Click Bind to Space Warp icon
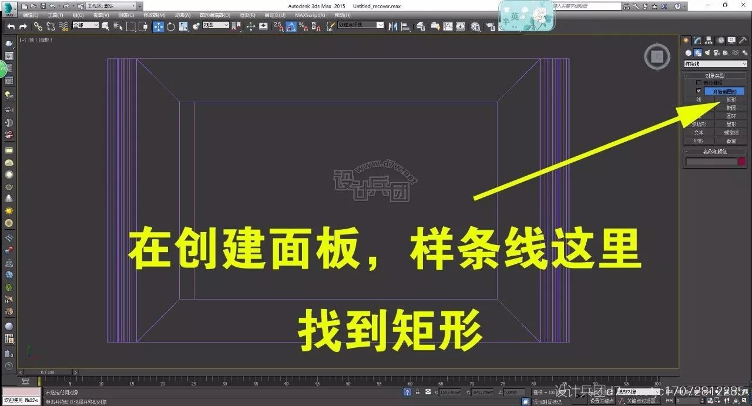Image resolution: width=752 pixels, height=406 pixels. 63,26
